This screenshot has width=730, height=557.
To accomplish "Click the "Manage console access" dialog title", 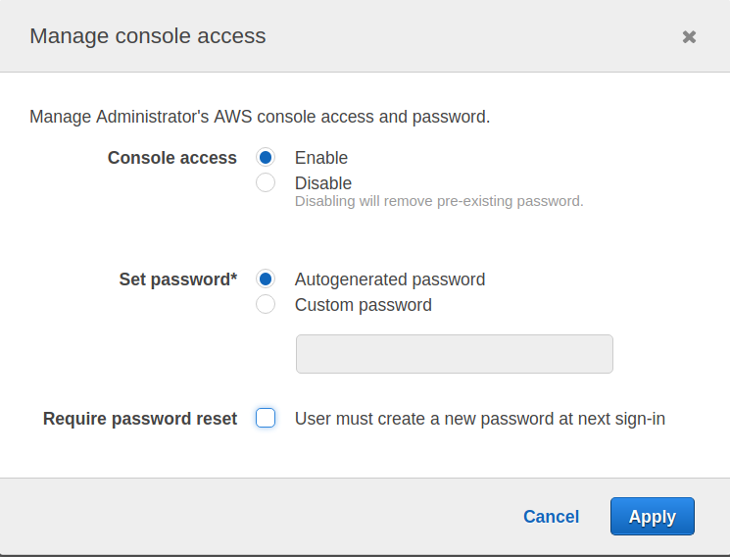I will (148, 36).
